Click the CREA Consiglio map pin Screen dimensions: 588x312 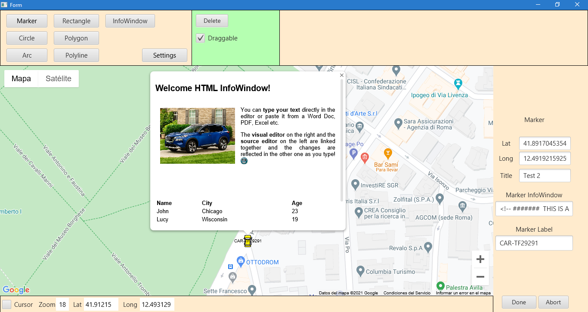[359, 212]
